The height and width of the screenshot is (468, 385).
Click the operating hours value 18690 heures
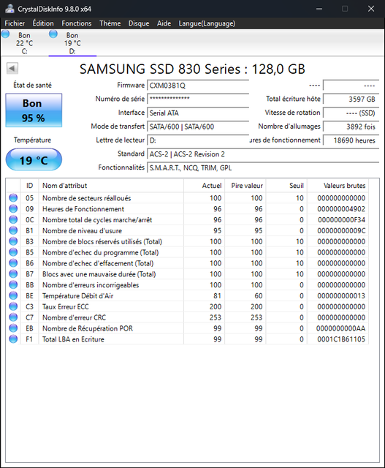tap(351, 140)
